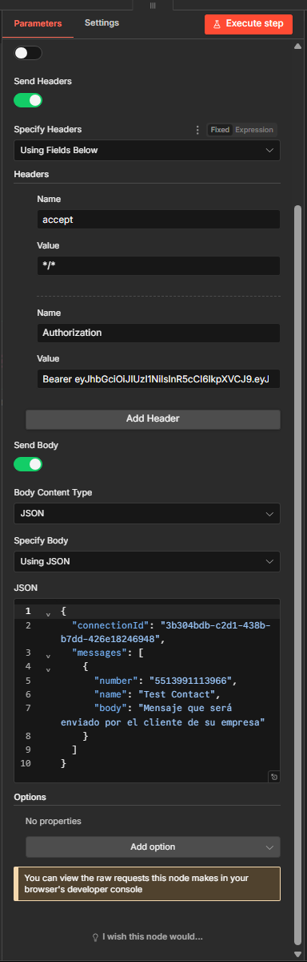Click the Add Header button
307x962 pixels.
pyautogui.click(x=153, y=418)
